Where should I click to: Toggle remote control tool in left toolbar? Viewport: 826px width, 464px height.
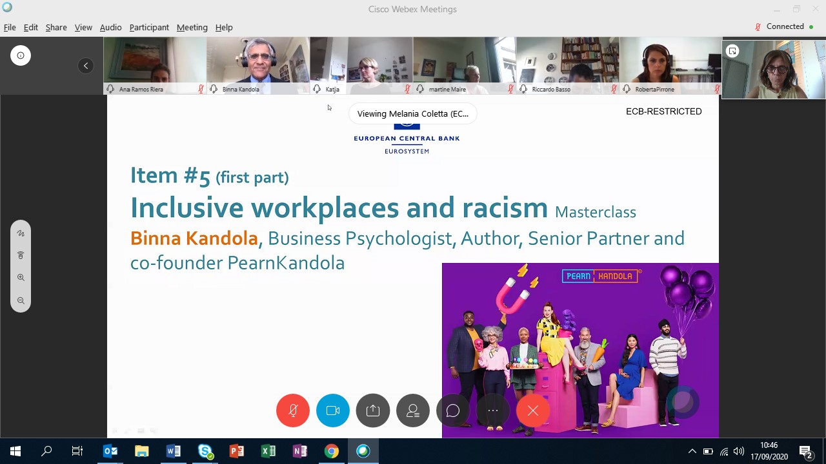tap(21, 256)
